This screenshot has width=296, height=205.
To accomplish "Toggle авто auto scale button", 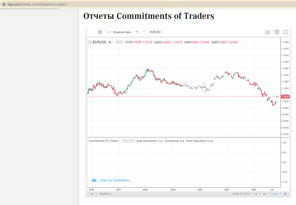I will pyautogui.click(x=275, y=194).
